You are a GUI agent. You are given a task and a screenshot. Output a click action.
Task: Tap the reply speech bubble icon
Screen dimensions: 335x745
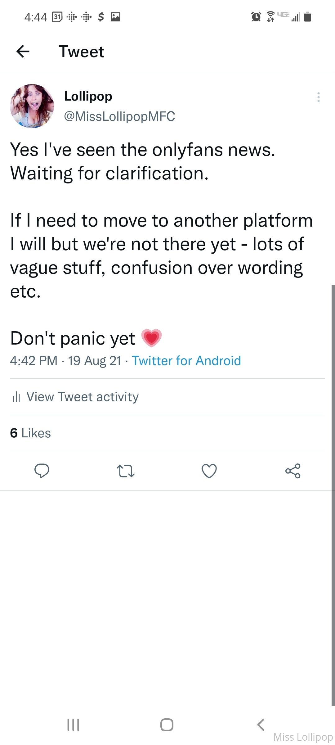pyautogui.click(x=42, y=471)
